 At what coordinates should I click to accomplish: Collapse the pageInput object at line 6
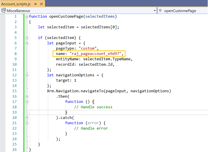pyautogui.click(x=27, y=43)
